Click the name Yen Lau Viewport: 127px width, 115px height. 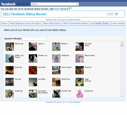18,79
